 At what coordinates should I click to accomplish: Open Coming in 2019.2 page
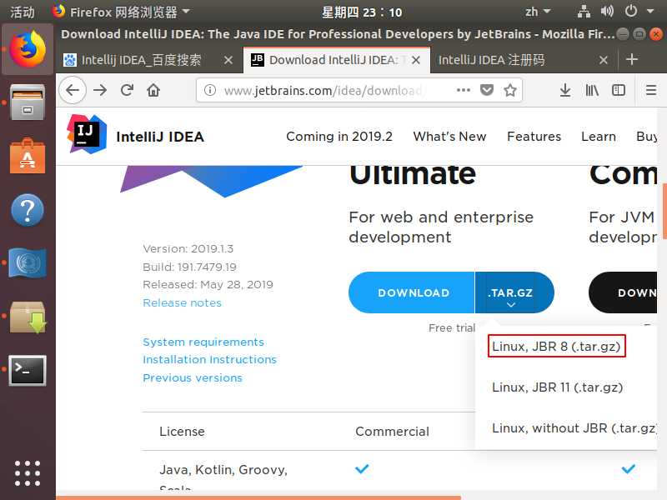339,137
